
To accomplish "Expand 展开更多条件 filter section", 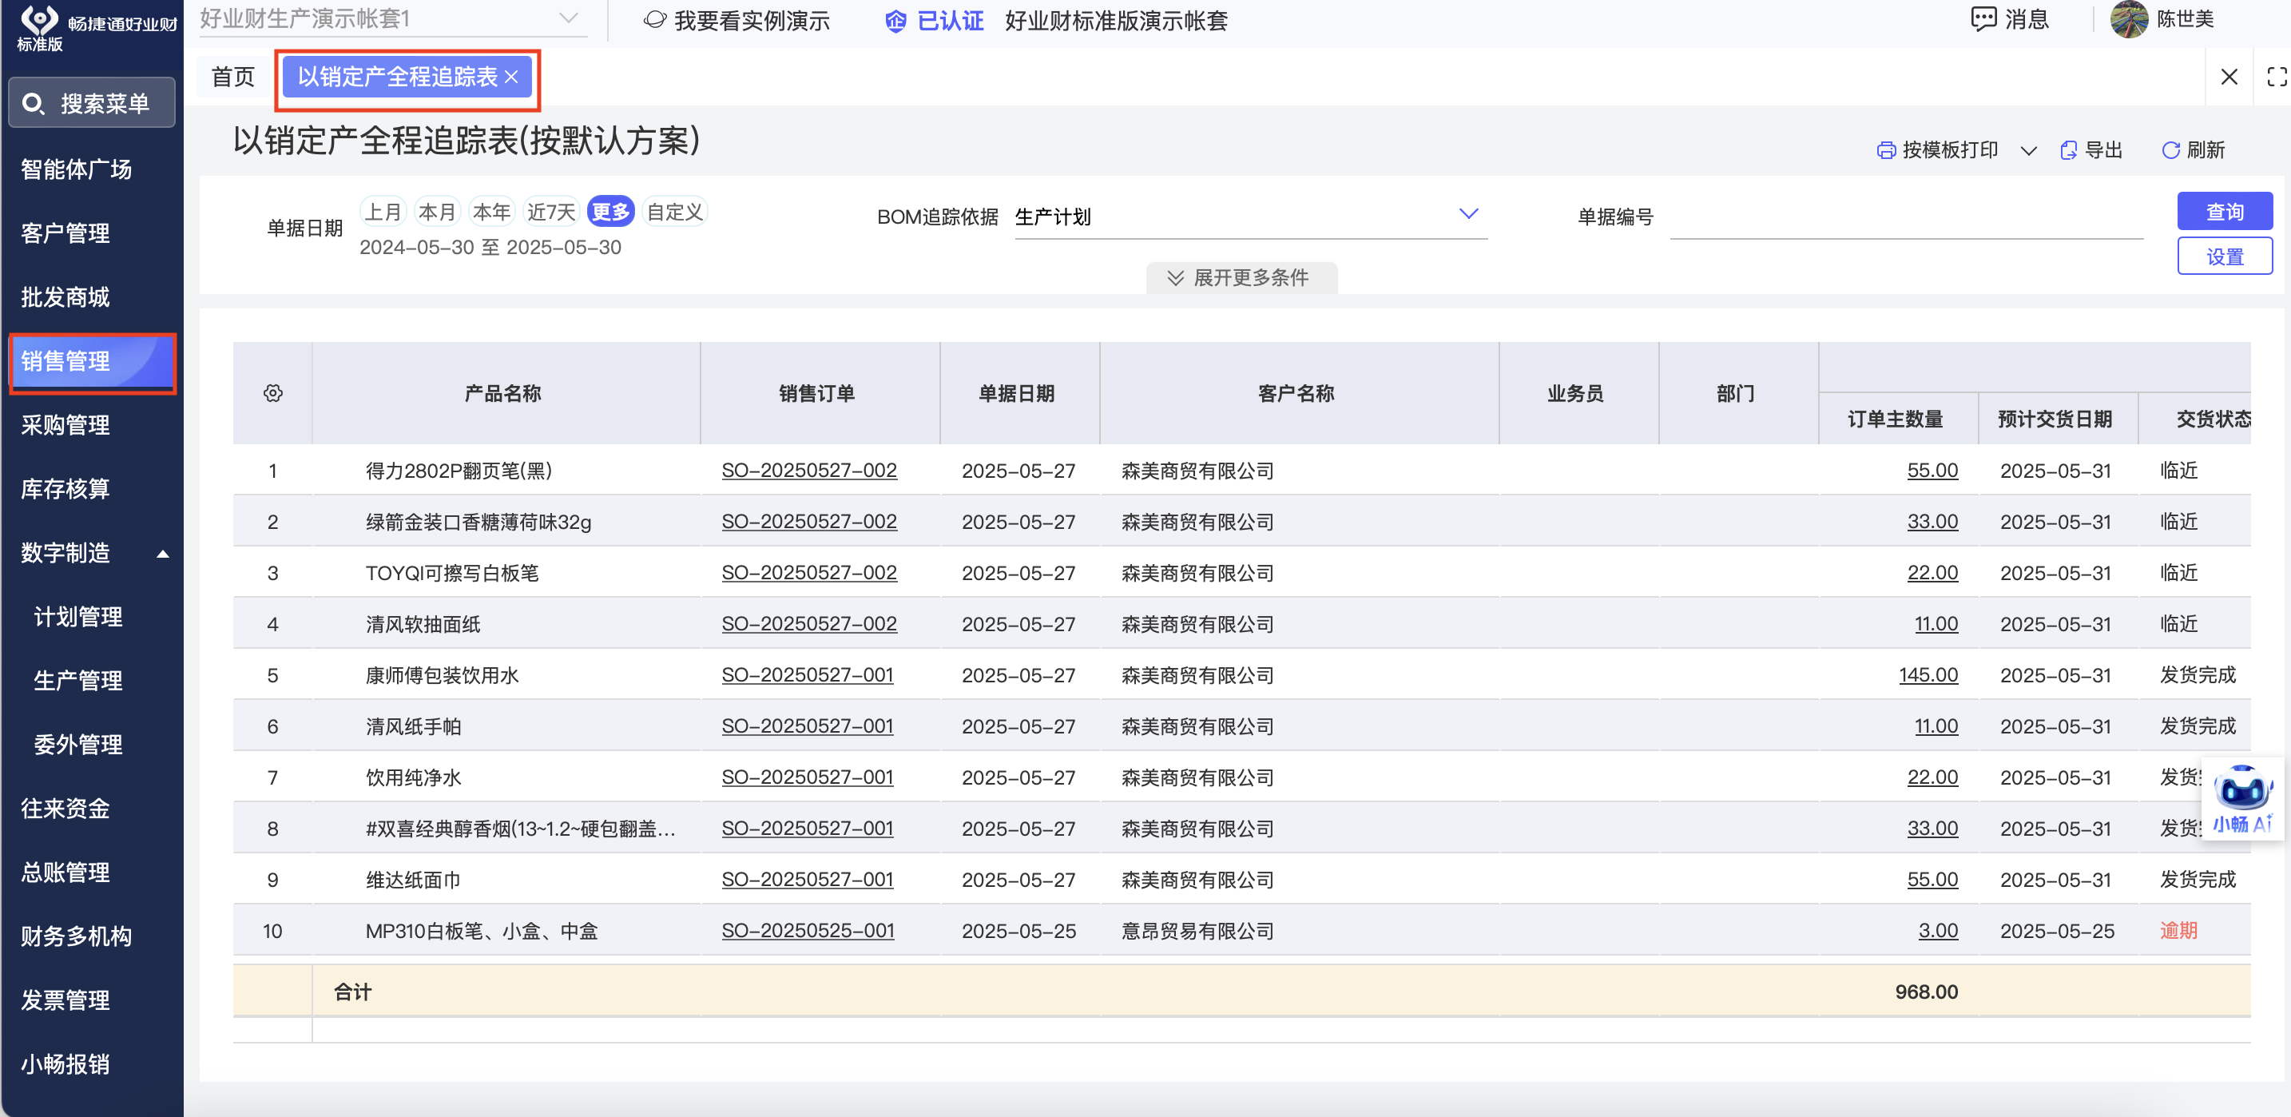I will pyautogui.click(x=1241, y=277).
